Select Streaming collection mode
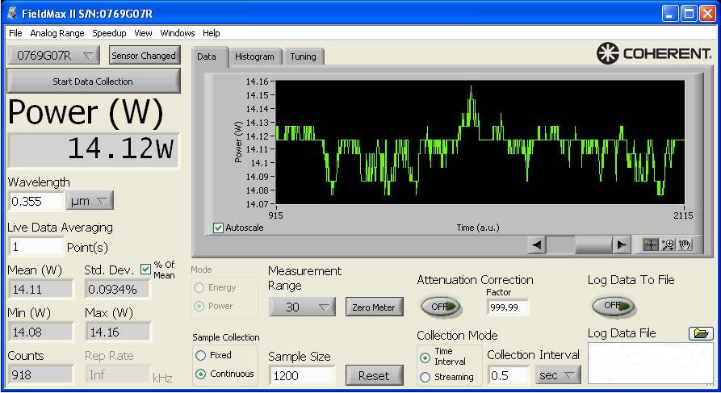This screenshot has height=393, width=721. click(425, 378)
